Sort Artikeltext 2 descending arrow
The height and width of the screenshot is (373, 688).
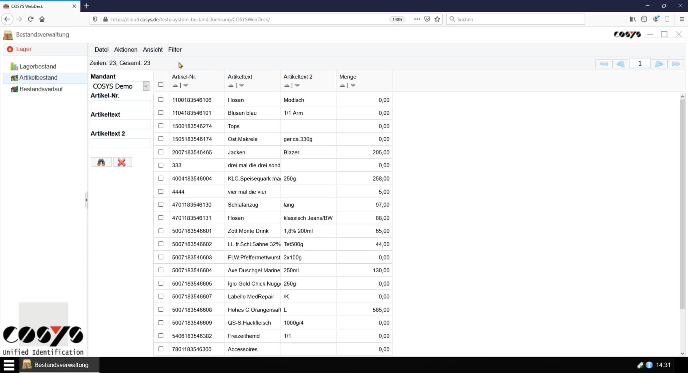pyautogui.click(x=297, y=85)
